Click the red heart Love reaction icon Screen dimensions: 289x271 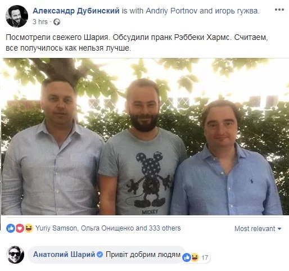pos(20,228)
